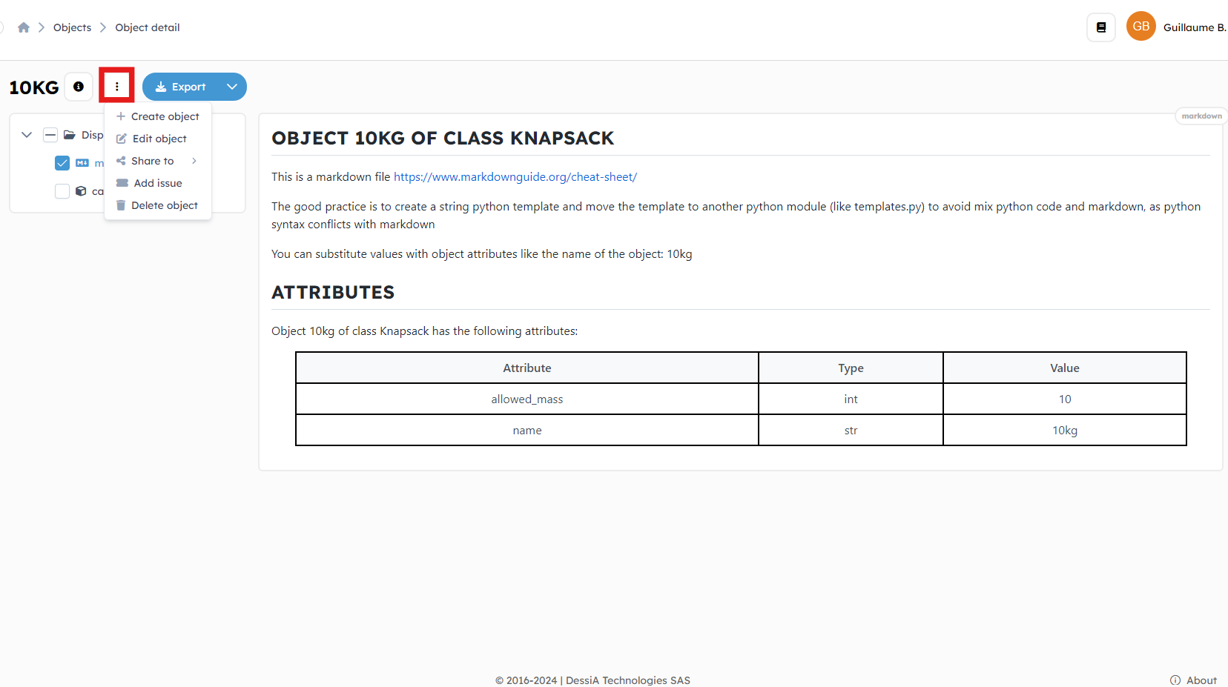Open the Export dropdown arrow
The image size is (1228, 687).
pos(232,87)
